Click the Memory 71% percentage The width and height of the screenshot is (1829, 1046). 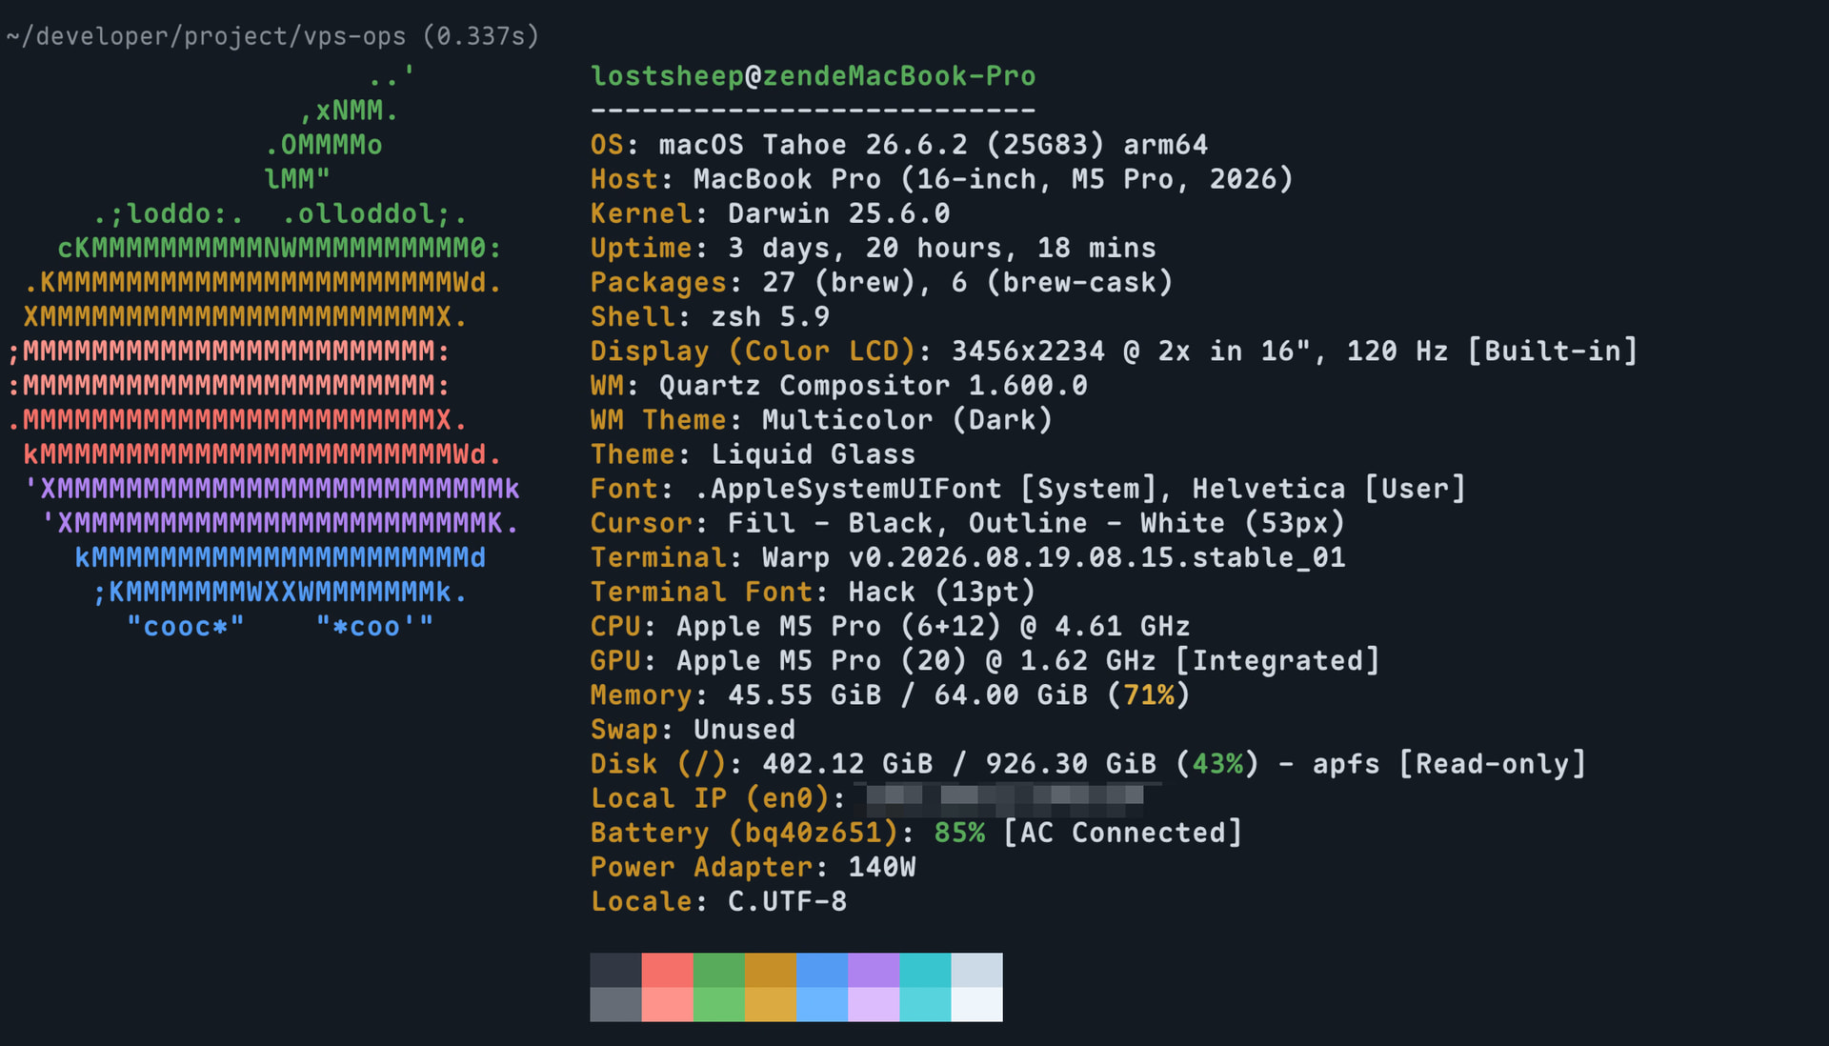tap(1149, 695)
